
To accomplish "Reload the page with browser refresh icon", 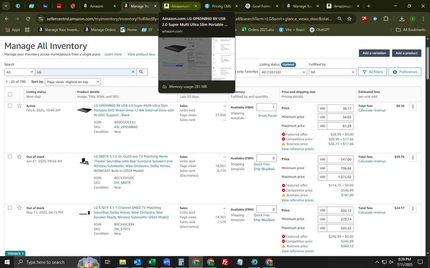I will pyautogui.click(x=28, y=19).
